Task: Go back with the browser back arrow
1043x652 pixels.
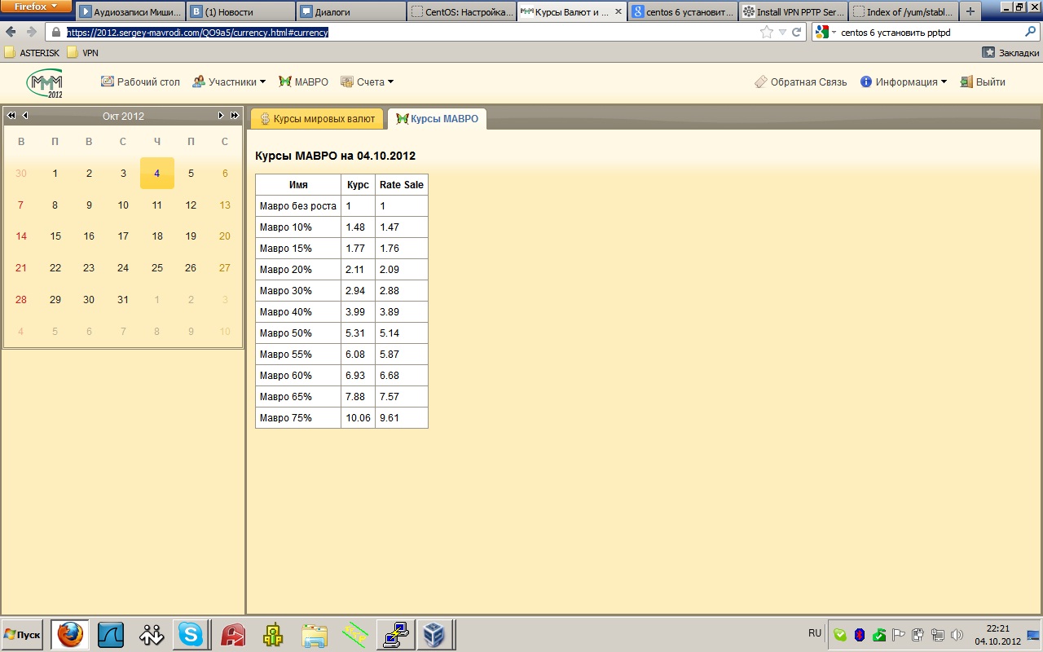Action: (x=11, y=32)
